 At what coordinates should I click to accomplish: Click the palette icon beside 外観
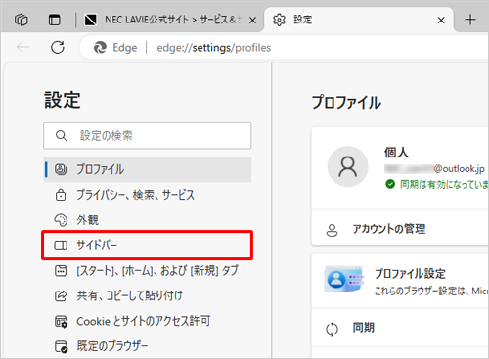(61, 220)
